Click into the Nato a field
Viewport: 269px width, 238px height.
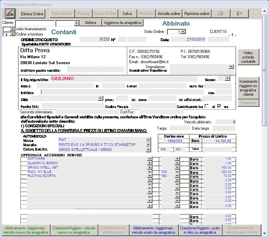point(65,86)
